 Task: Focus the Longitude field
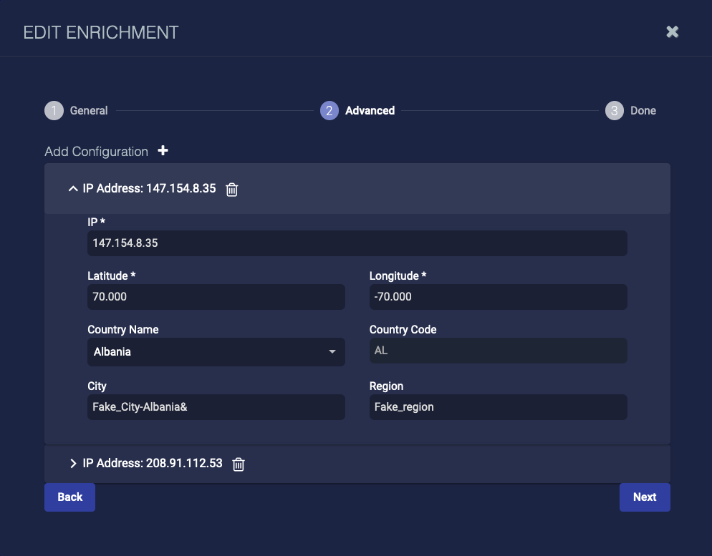(498, 297)
